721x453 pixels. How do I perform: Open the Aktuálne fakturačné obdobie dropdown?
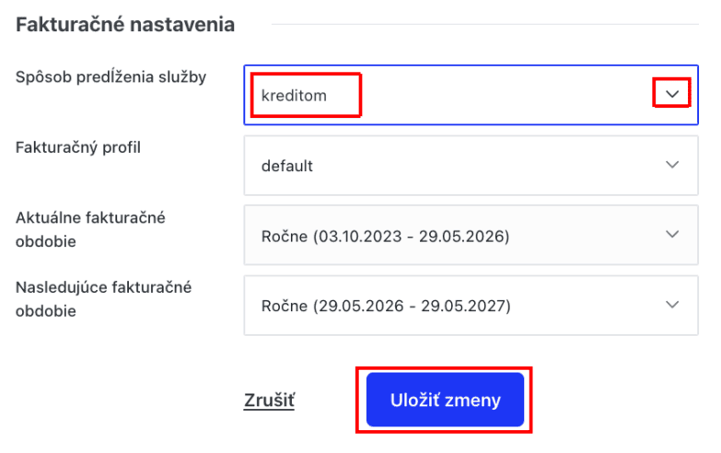(x=470, y=236)
